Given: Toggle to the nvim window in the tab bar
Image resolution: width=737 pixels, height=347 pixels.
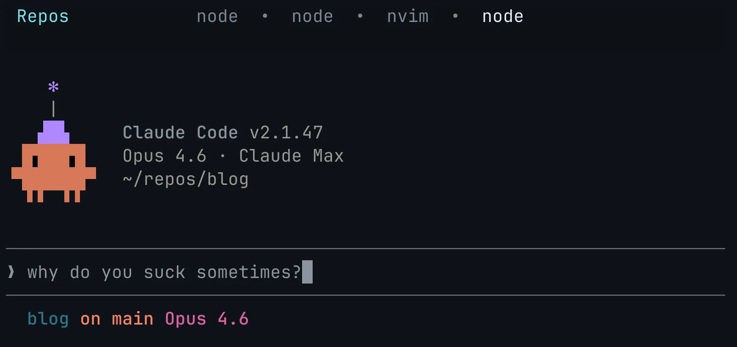Looking at the screenshot, I should tap(407, 16).
